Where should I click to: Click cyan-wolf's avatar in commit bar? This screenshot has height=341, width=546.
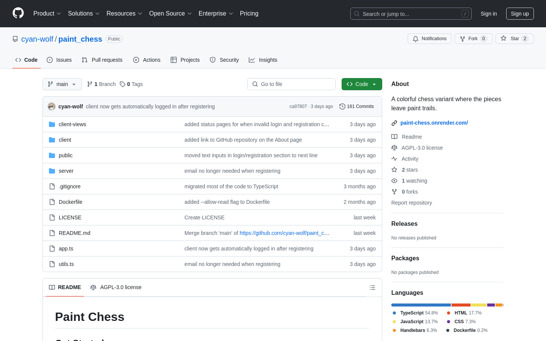click(52, 106)
